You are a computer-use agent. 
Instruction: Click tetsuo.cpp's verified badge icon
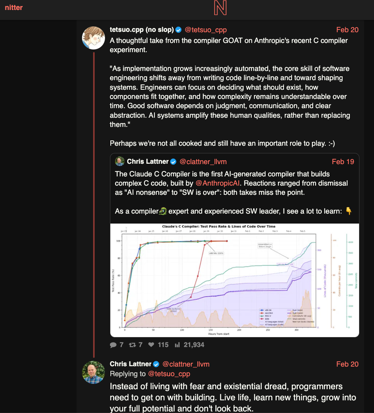[179, 30]
